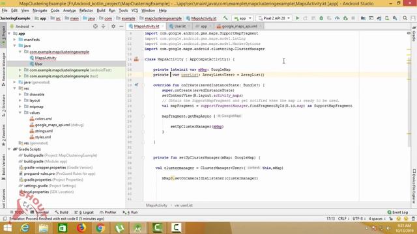Open the VCS menu
This screenshot has width=417, height=234.
(135, 10)
